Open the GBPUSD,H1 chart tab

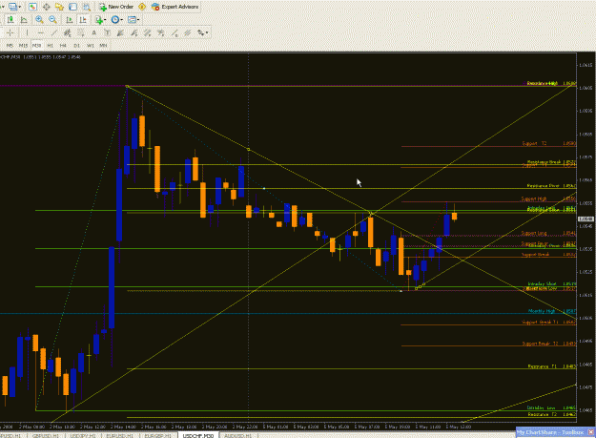46,435
